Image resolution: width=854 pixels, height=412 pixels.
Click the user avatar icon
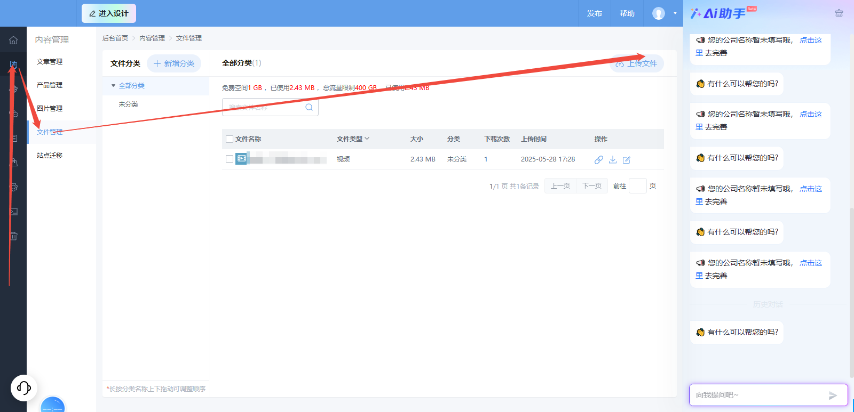659,13
